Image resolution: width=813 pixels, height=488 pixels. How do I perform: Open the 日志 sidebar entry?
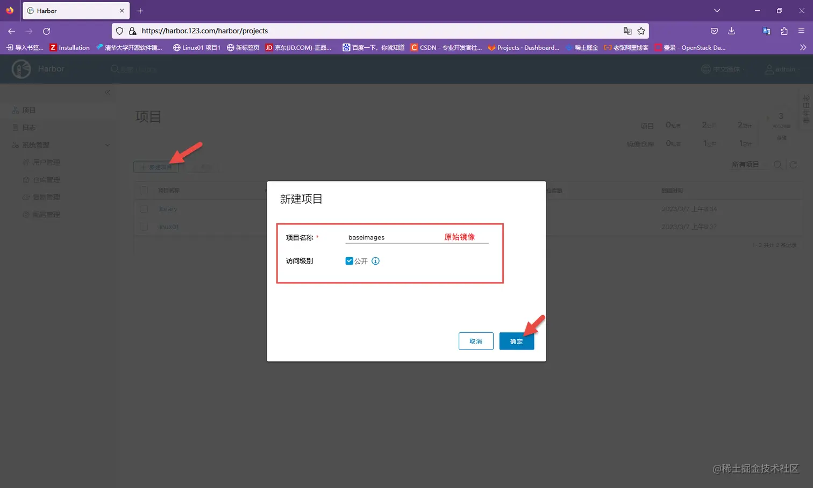click(x=28, y=127)
